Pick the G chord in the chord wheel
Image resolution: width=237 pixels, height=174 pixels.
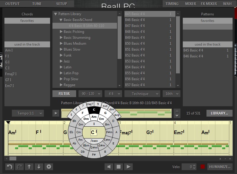click(x=105, y=113)
